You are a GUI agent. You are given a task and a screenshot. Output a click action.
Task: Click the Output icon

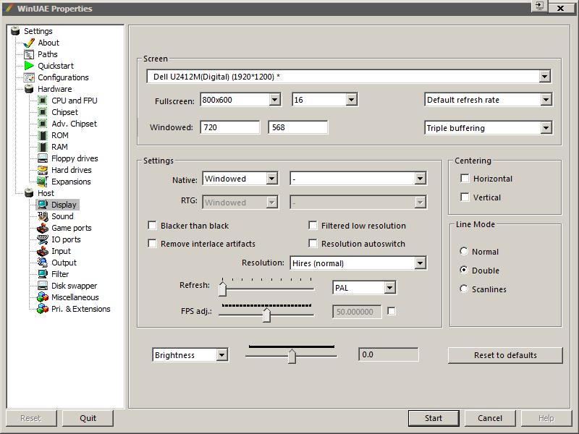43,263
